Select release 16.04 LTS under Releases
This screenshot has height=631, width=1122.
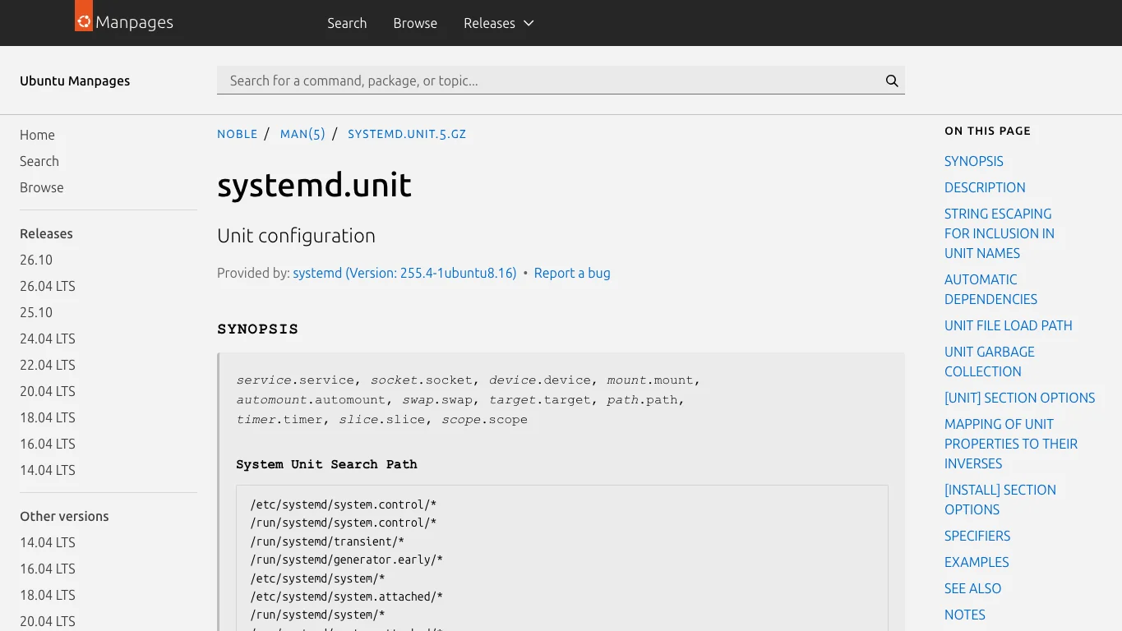tap(48, 444)
